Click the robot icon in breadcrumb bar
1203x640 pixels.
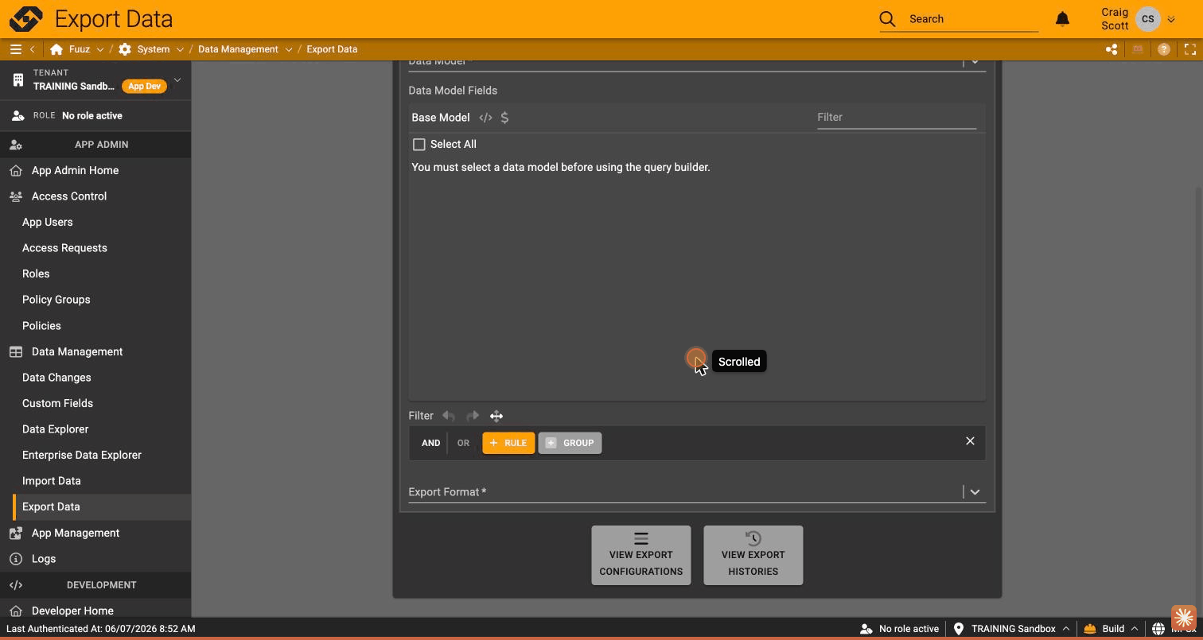coord(1138,49)
